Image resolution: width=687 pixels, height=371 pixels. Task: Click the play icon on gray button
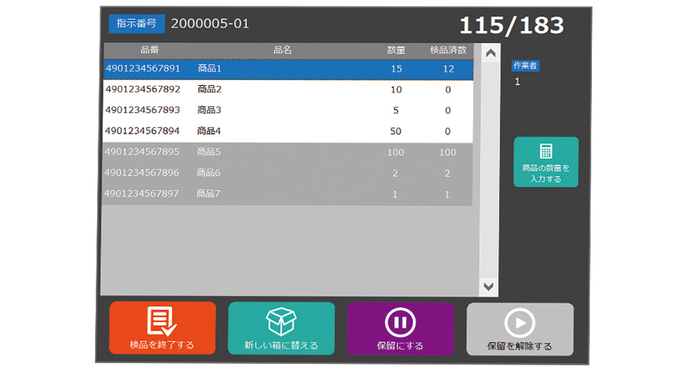point(520,323)
